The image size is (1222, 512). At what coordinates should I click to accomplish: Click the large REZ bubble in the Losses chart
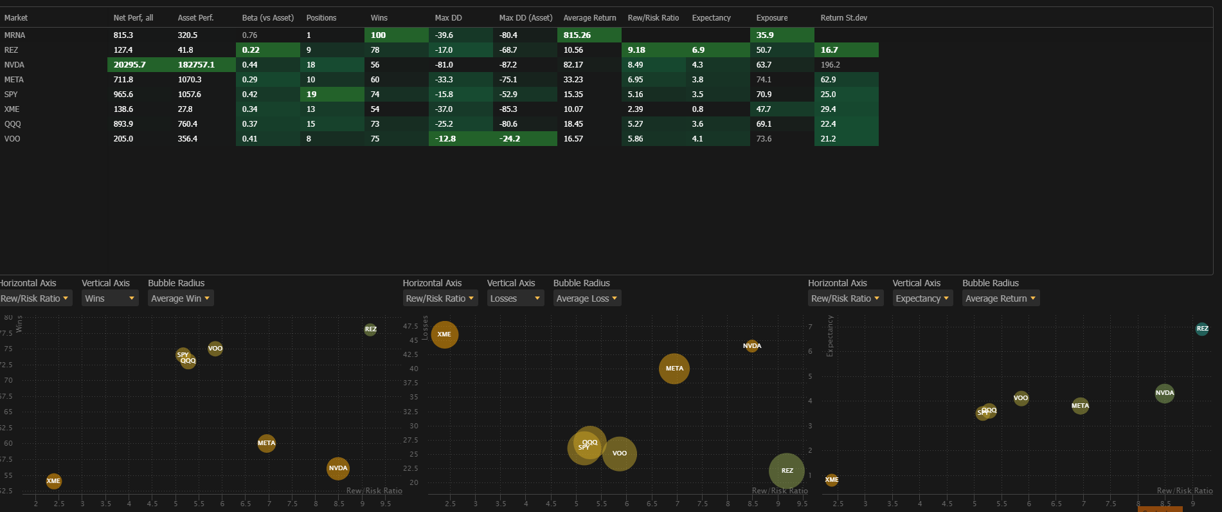[787, 471]
